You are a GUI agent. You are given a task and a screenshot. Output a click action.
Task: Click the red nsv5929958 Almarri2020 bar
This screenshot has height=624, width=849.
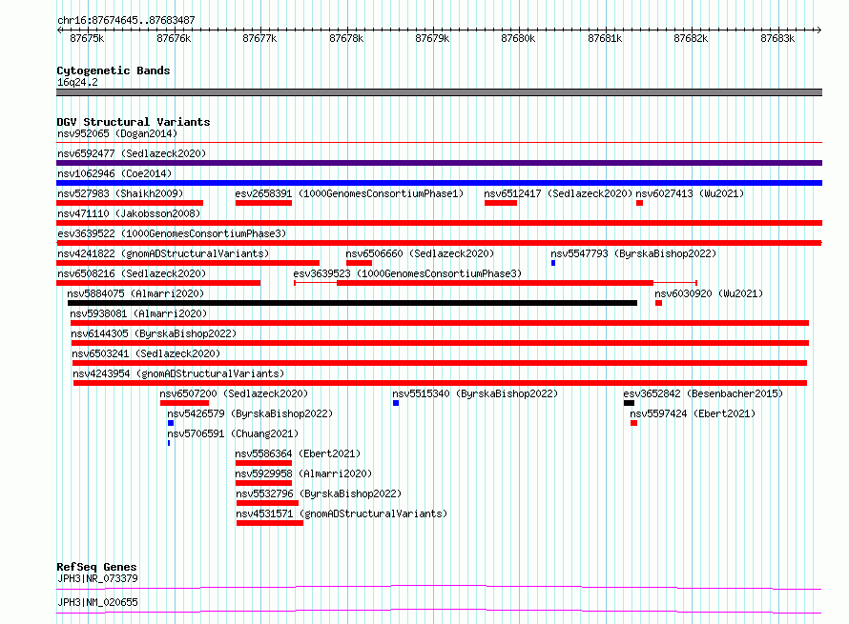(263, 483)
